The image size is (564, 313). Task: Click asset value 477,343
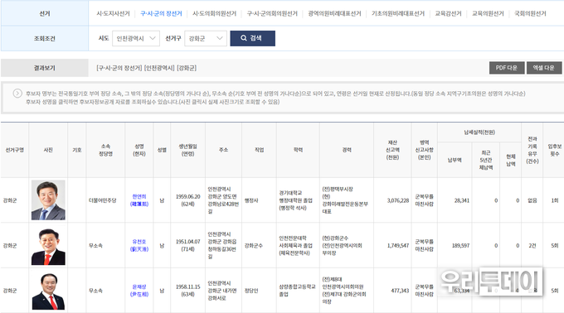[x=400, y=291]
